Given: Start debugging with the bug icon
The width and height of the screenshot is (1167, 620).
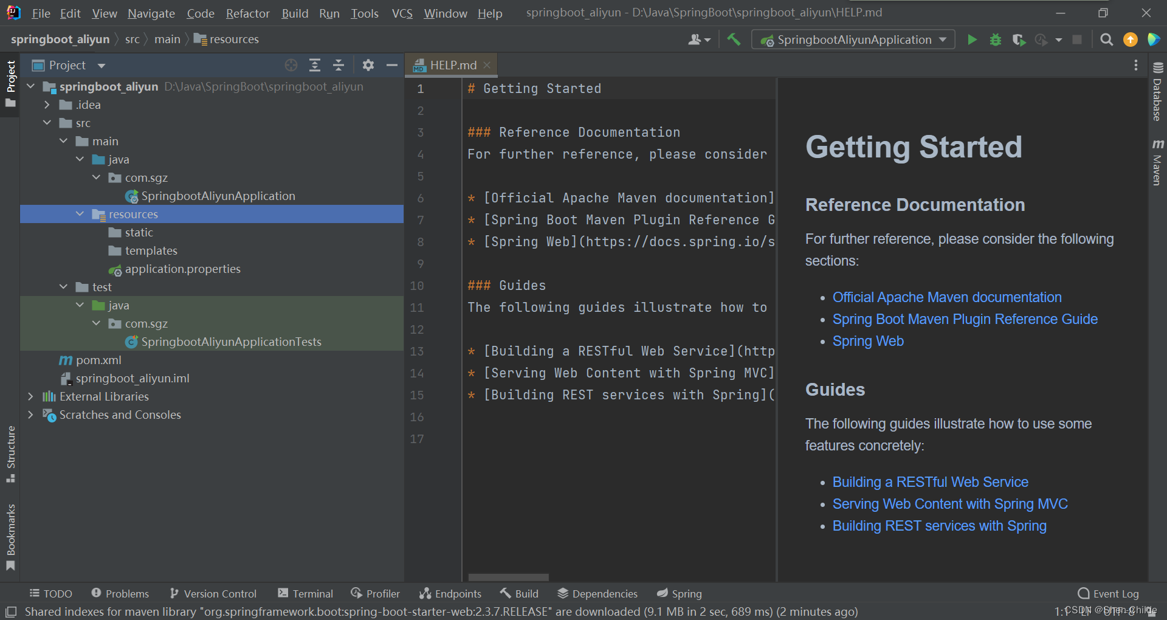Looking at the screenshot, I should click(x=996, y=40).
